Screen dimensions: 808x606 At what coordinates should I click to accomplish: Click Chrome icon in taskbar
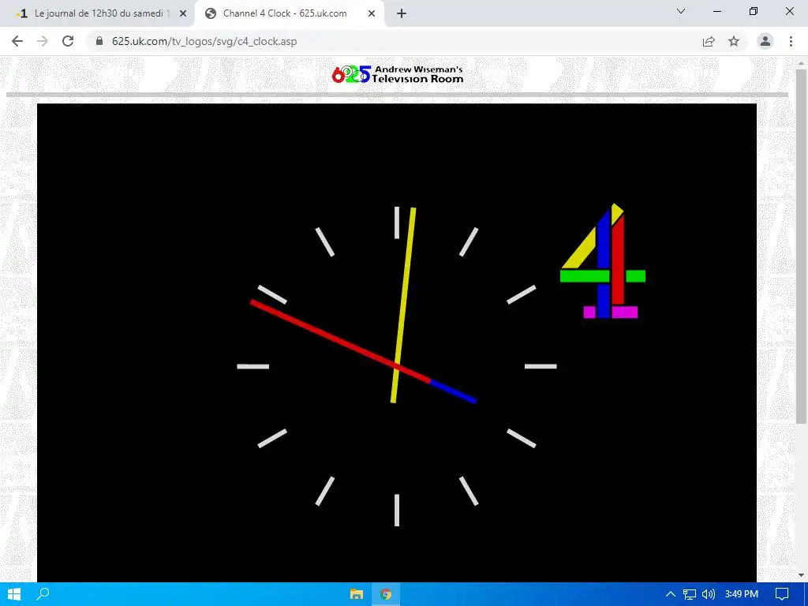coord(385,594)
